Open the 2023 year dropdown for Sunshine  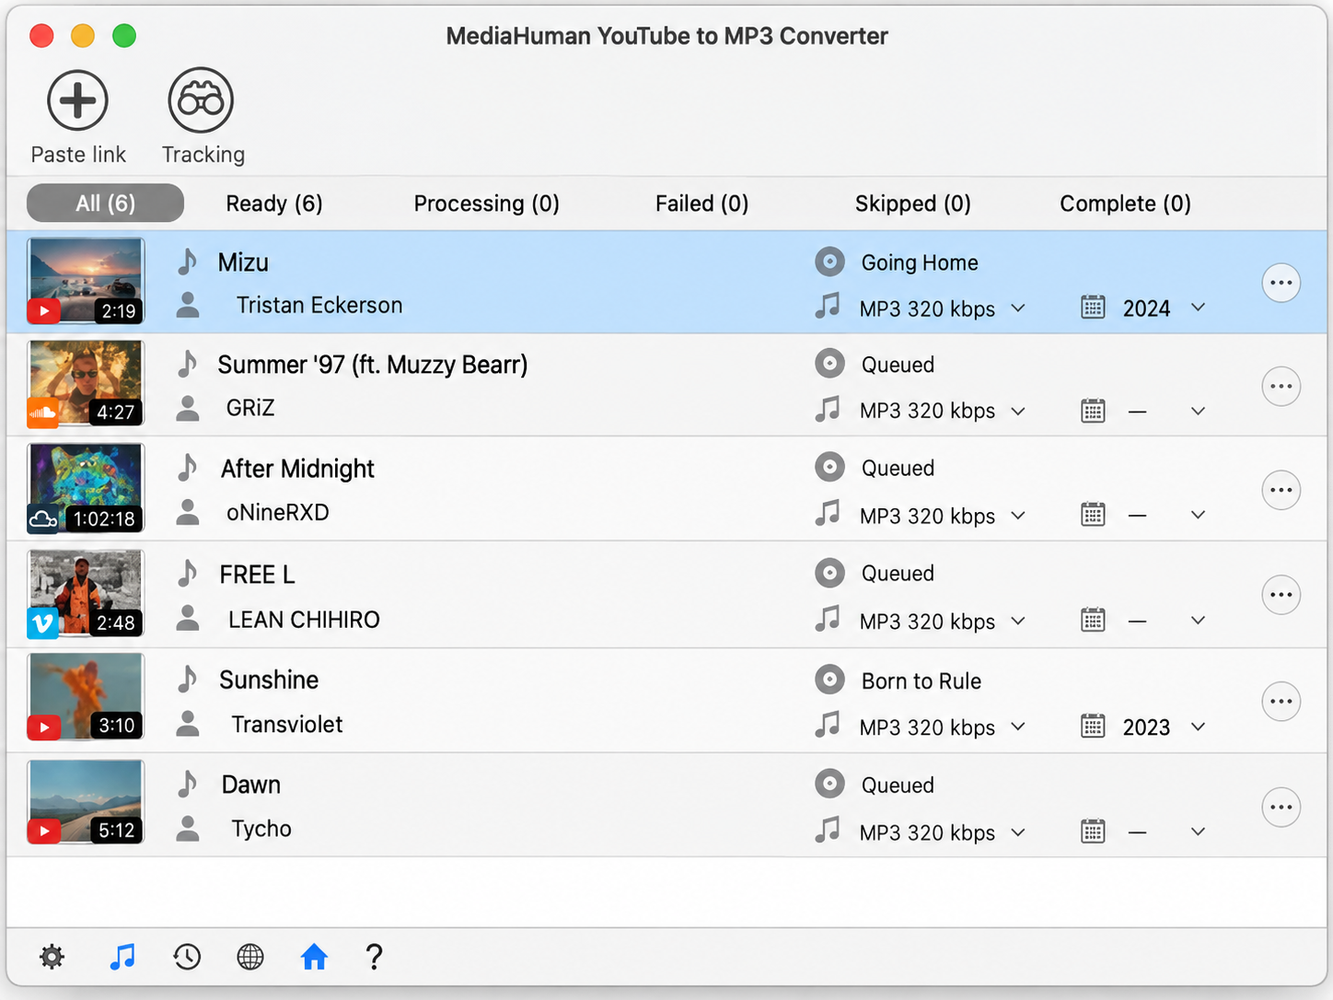(1198, 727)
